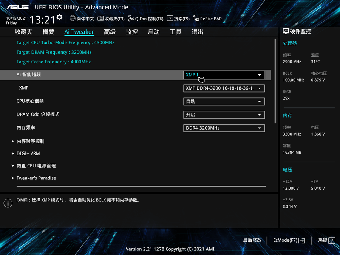Open the XMP DDR4-3200 profile dropdown
Viewport: 340px width, 255px height.
224,88
